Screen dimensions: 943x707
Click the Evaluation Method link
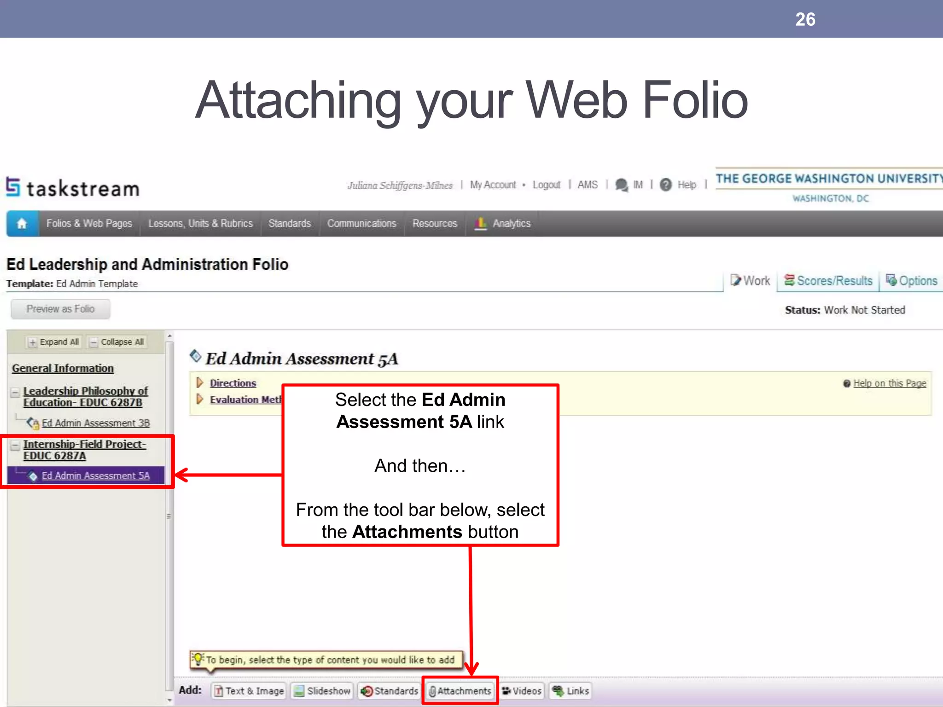(x=245, y=400)
